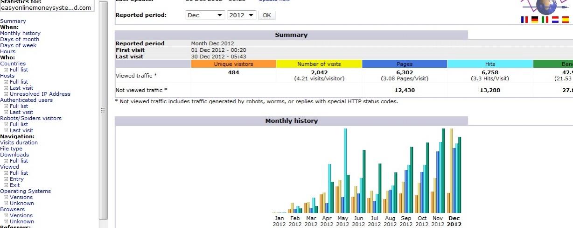Click first visit date 01 Dec 2012 - 00:20
573x228 pixels.
pyautogui.click(x=219, y=50)
